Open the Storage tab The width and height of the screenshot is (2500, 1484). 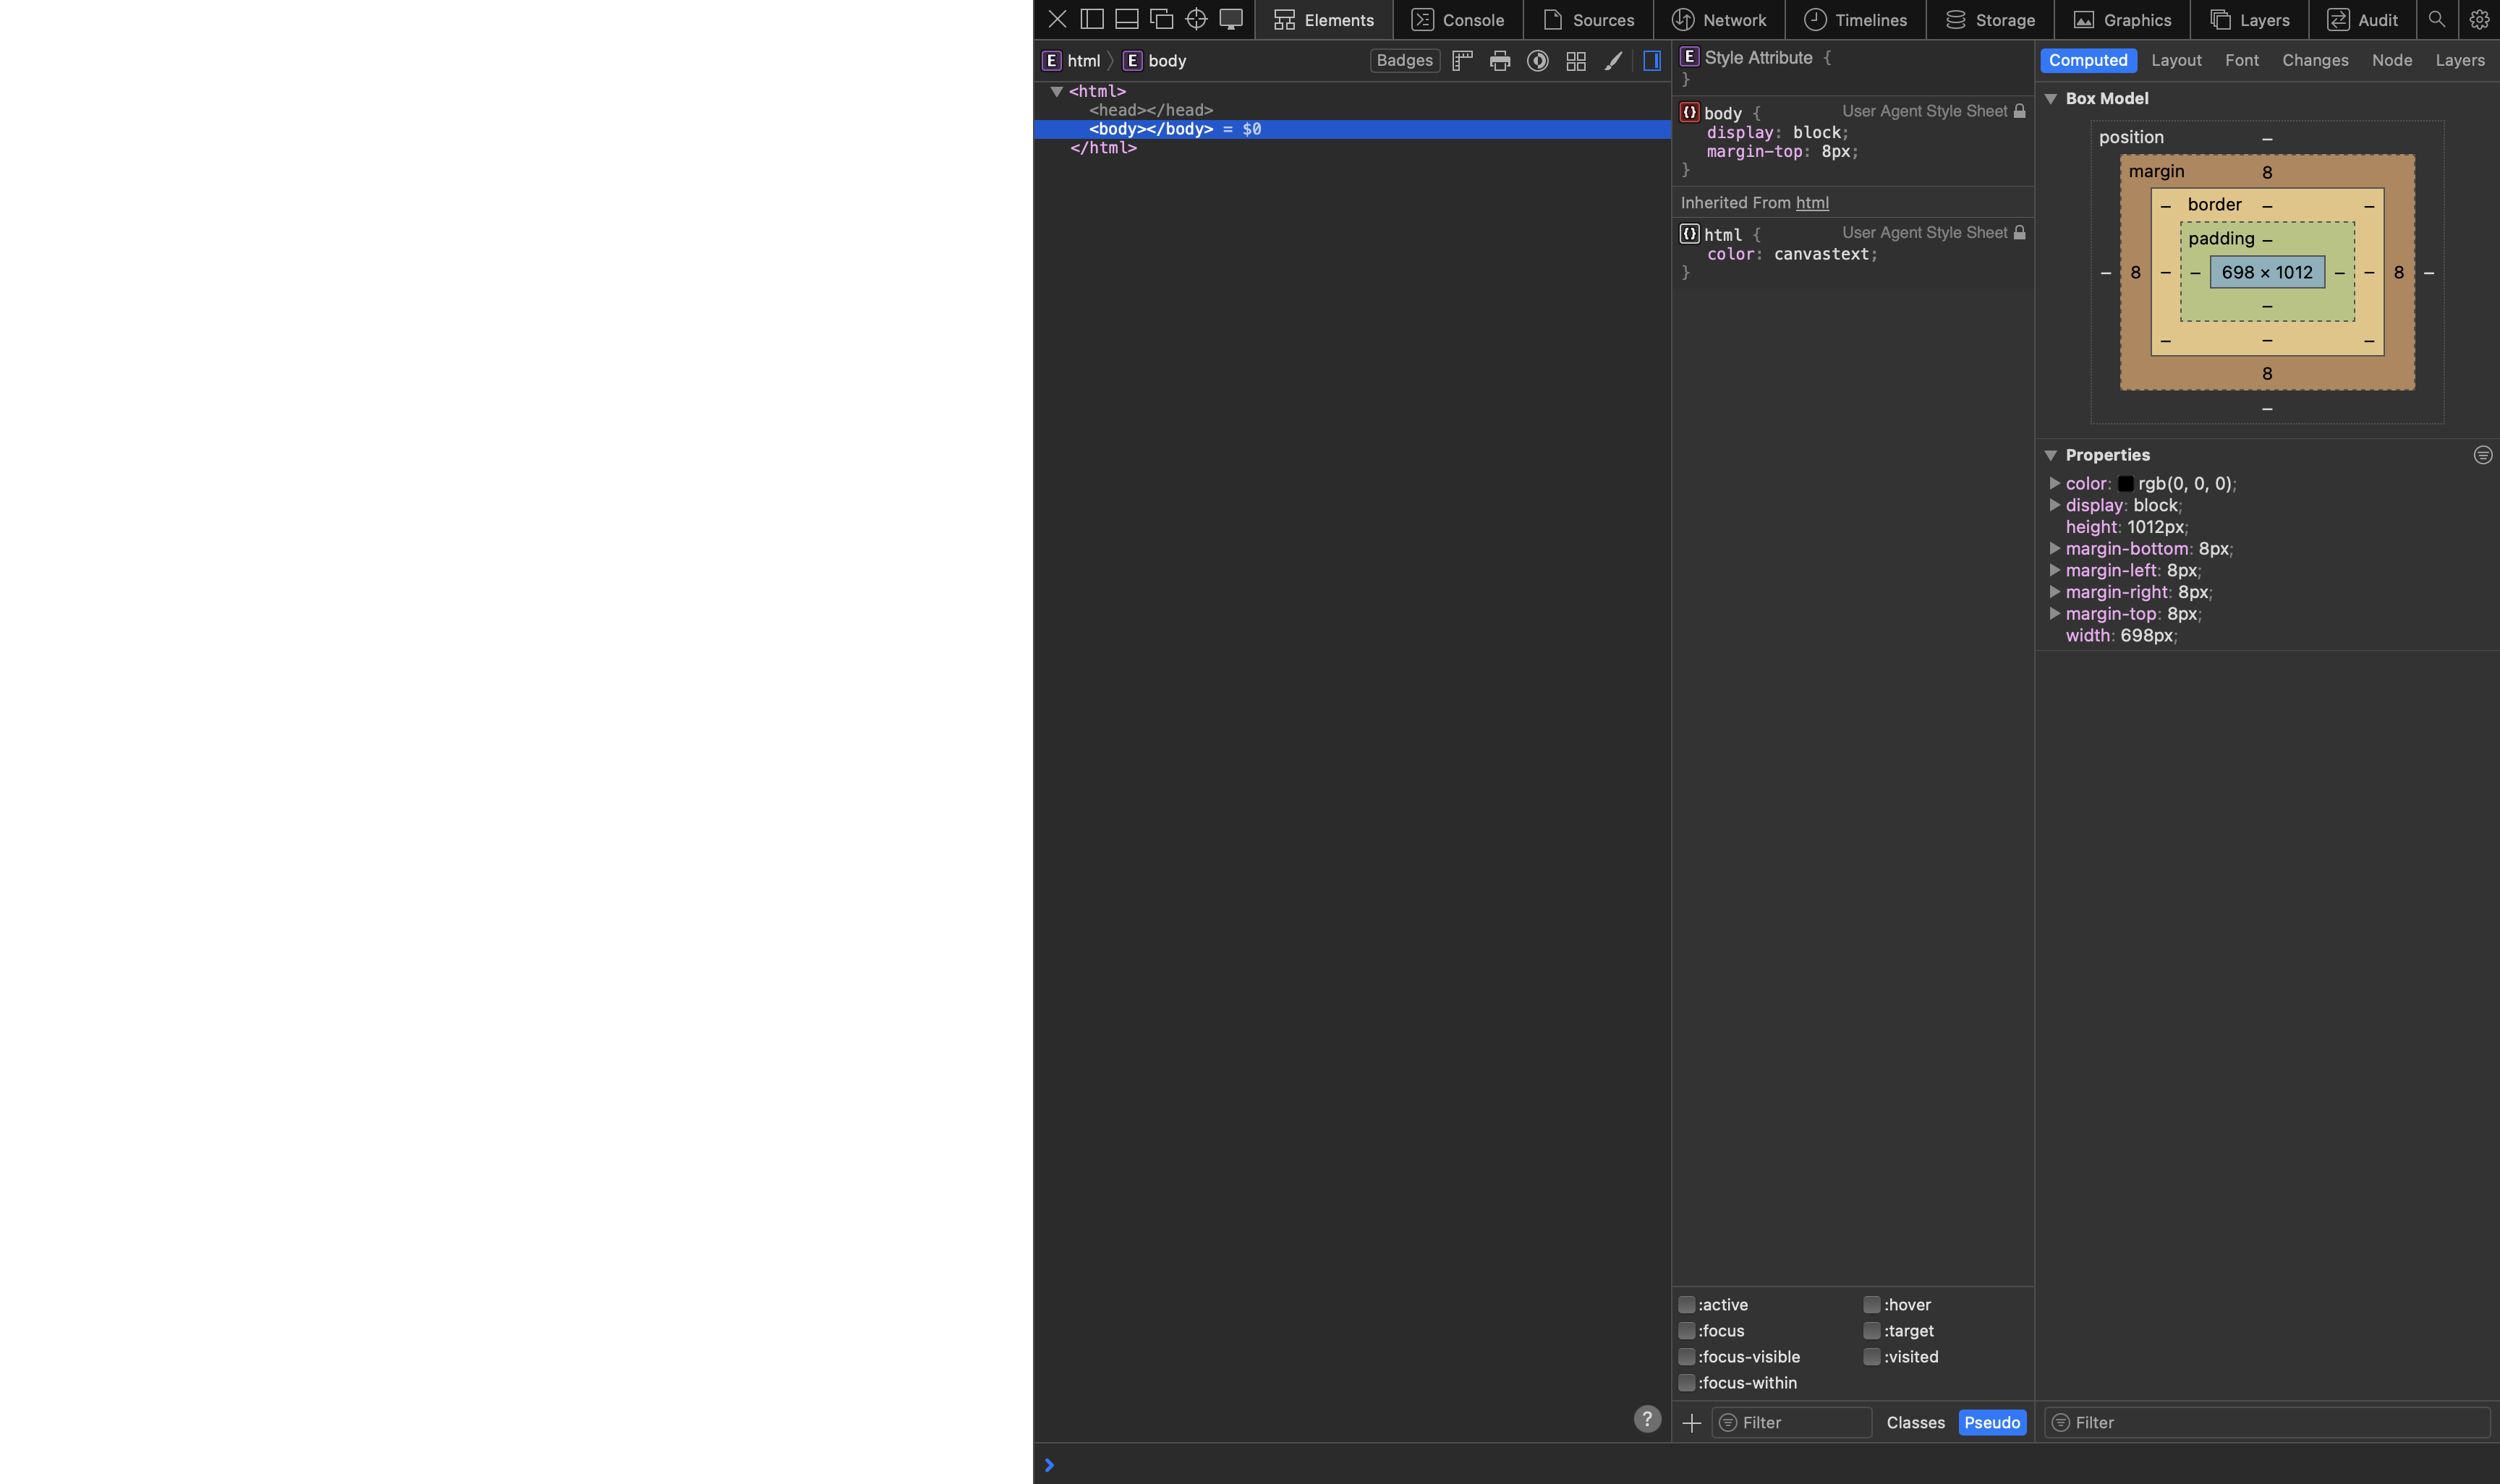coord(1990,19)
